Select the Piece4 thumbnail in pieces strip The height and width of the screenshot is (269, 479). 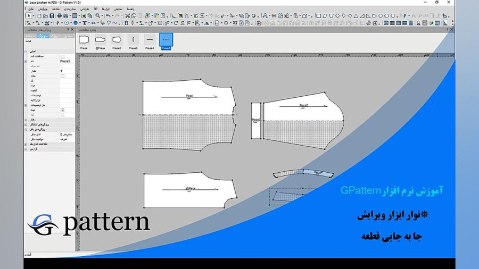tap(150, 41)
